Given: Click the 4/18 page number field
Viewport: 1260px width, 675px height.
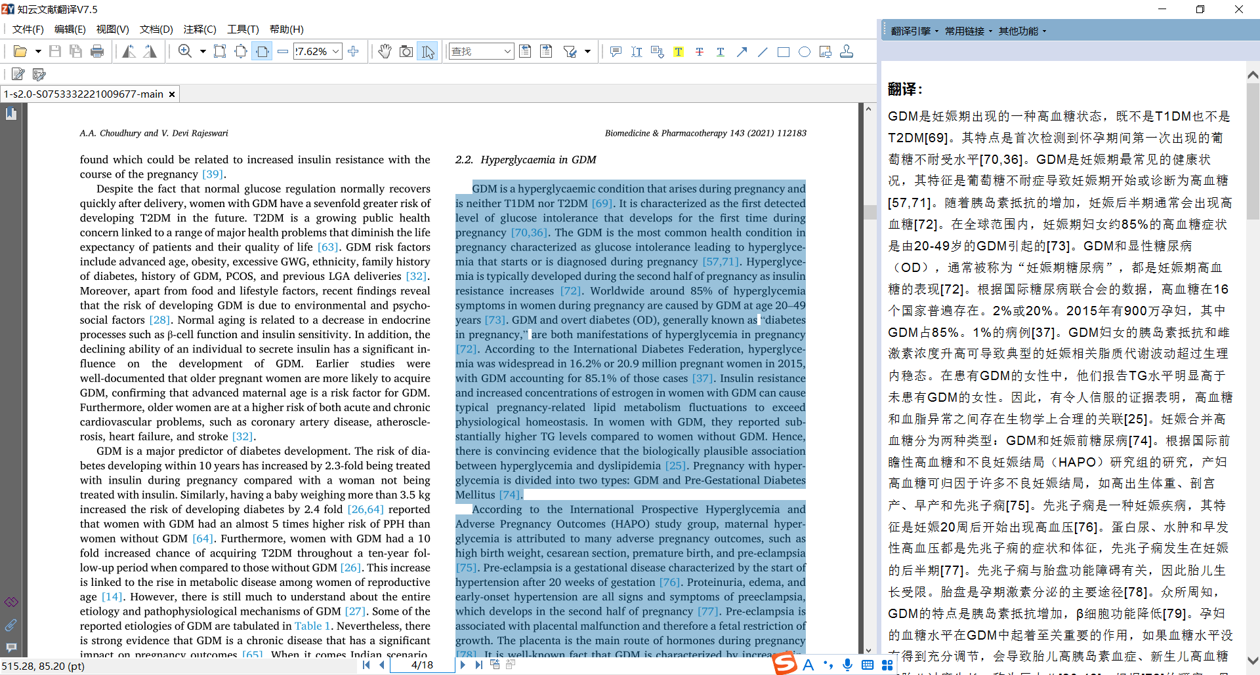Looking at the screenshot, I should point(423,665).
